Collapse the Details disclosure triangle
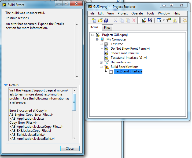 point(6,85)
